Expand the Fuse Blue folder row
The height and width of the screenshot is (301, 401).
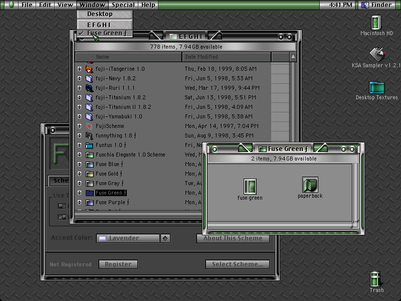(x=79, y=164)
